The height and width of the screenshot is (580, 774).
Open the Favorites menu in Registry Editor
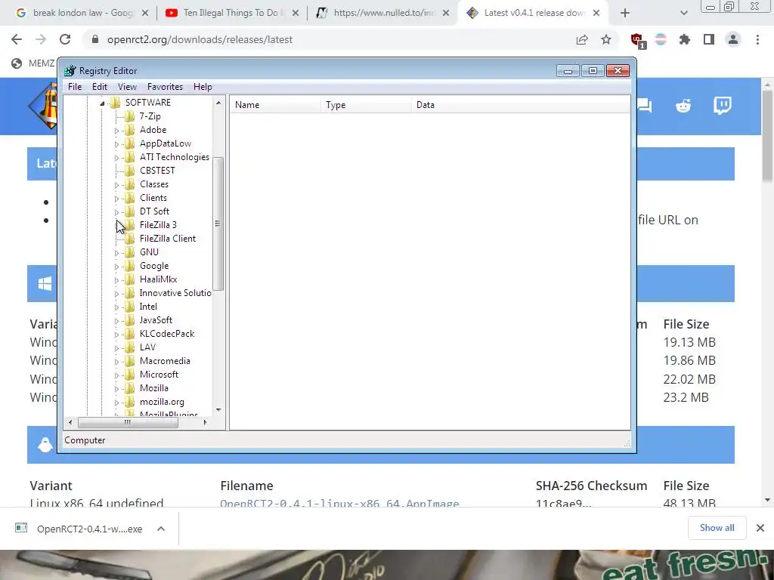pos(165,87)
